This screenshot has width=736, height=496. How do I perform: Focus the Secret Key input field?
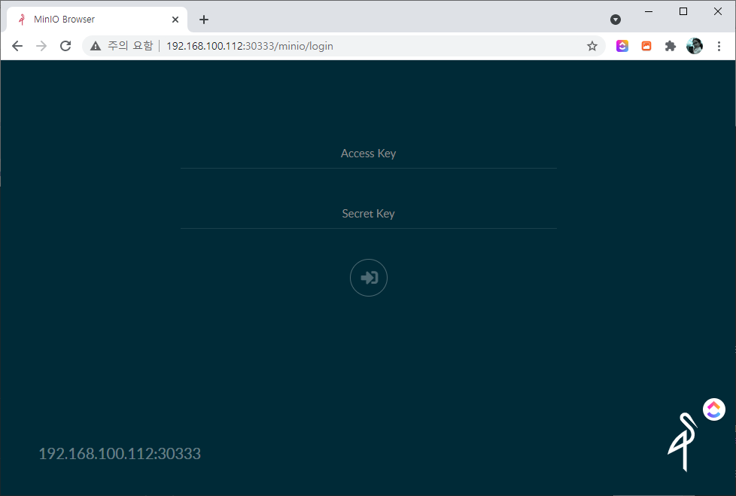[369, 214]
